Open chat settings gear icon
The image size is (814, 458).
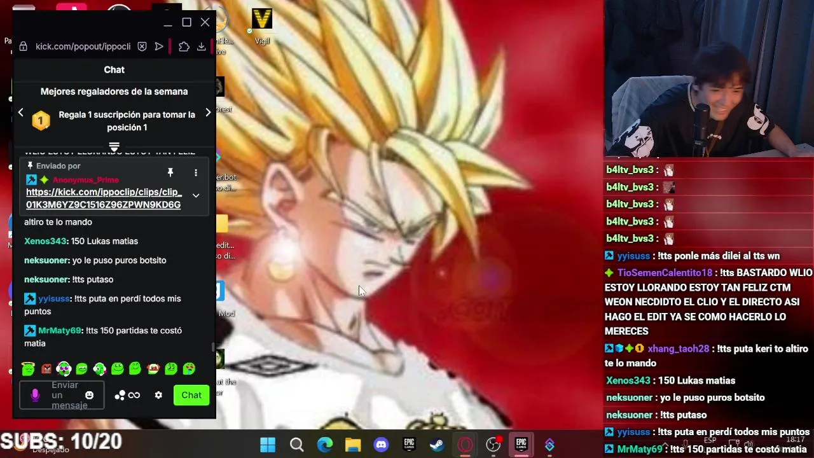(x=158, y=395)
